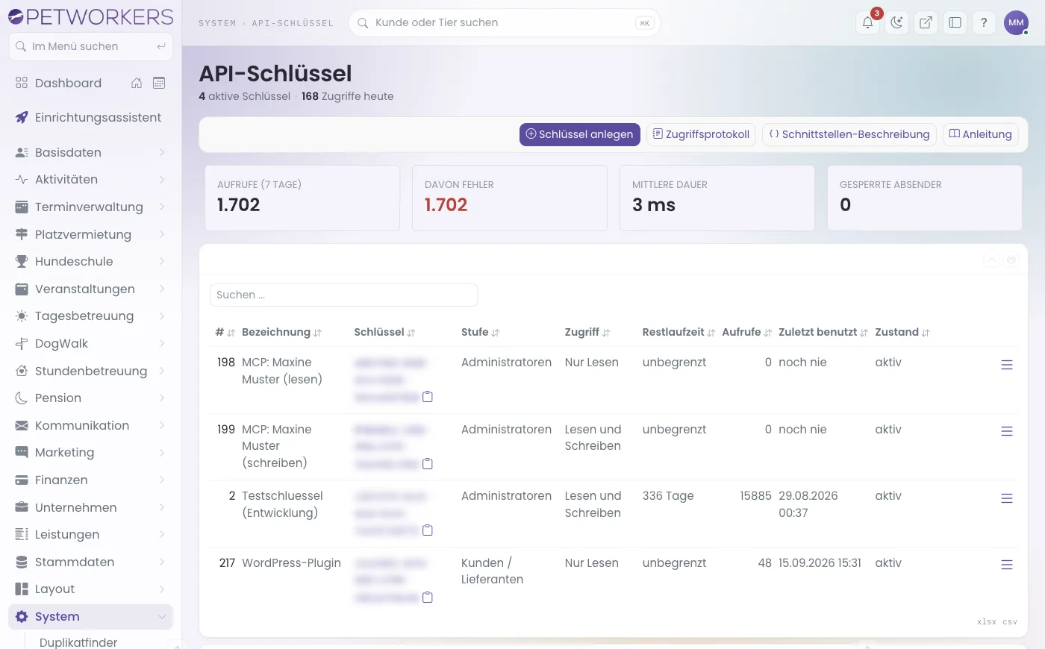Copy the WordPress-Plugin key
This screenshot has width=1045, height=649.
[x=428, y=598]
